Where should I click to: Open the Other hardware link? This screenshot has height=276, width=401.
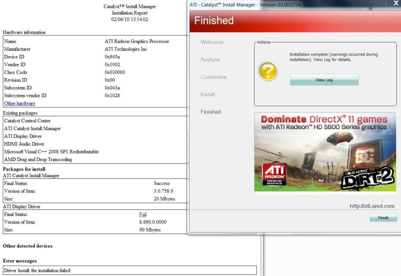click(20, 103)
